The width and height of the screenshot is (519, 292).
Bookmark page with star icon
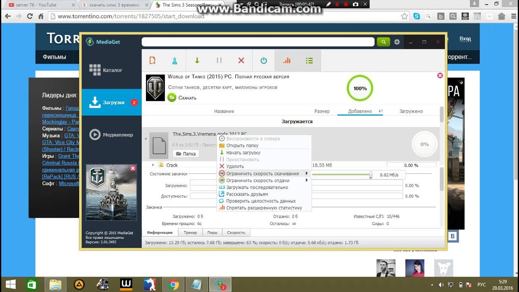click(x=404, y=16)
